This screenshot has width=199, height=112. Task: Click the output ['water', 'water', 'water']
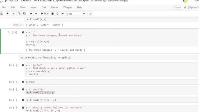tap(44, 25)
